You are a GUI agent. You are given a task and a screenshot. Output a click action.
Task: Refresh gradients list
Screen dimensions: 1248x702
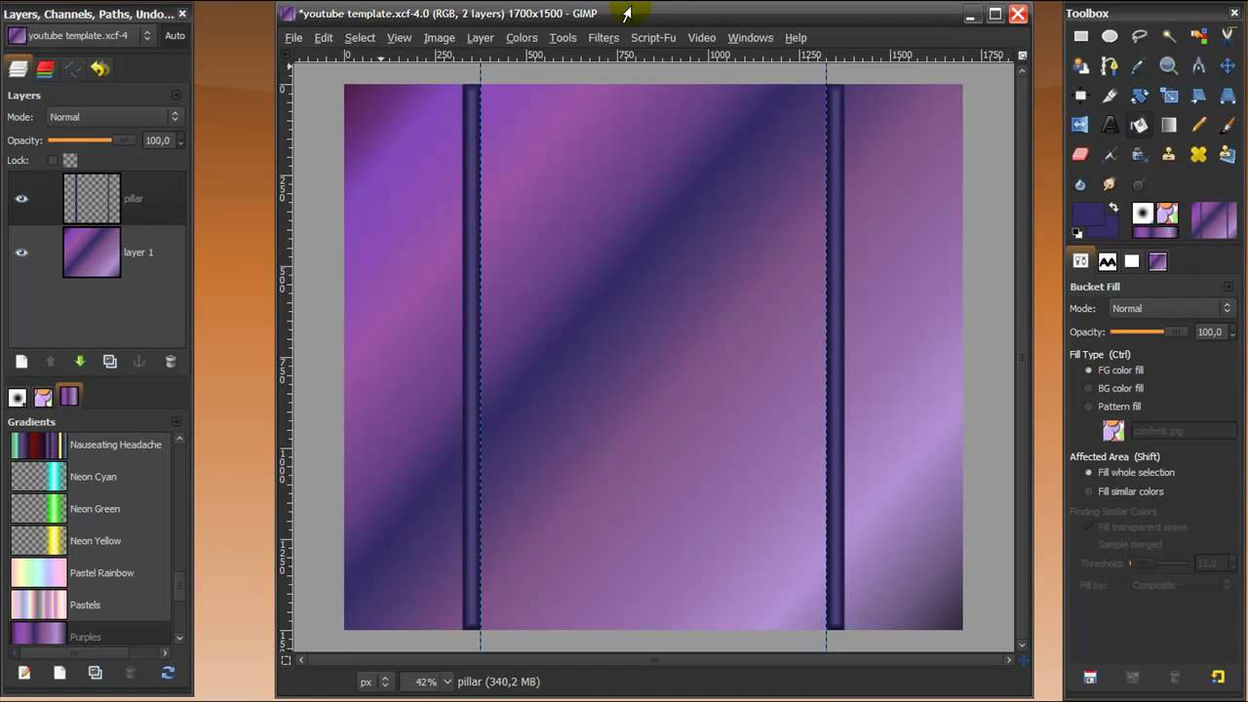coord(168,673)
